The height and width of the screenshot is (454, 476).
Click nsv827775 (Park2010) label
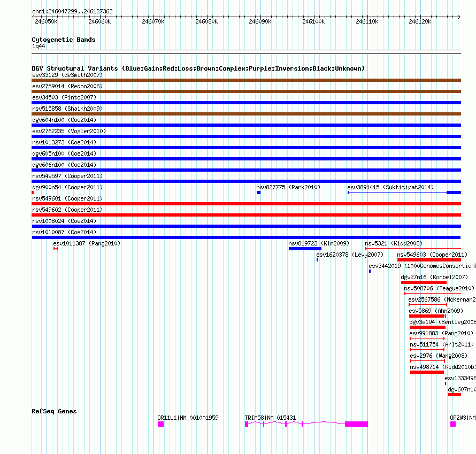288,187
